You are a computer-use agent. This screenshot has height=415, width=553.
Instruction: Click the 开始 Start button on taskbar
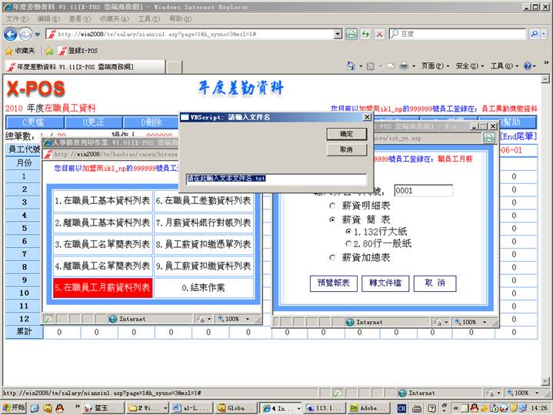pyautogui.click(x=14, y=407)
